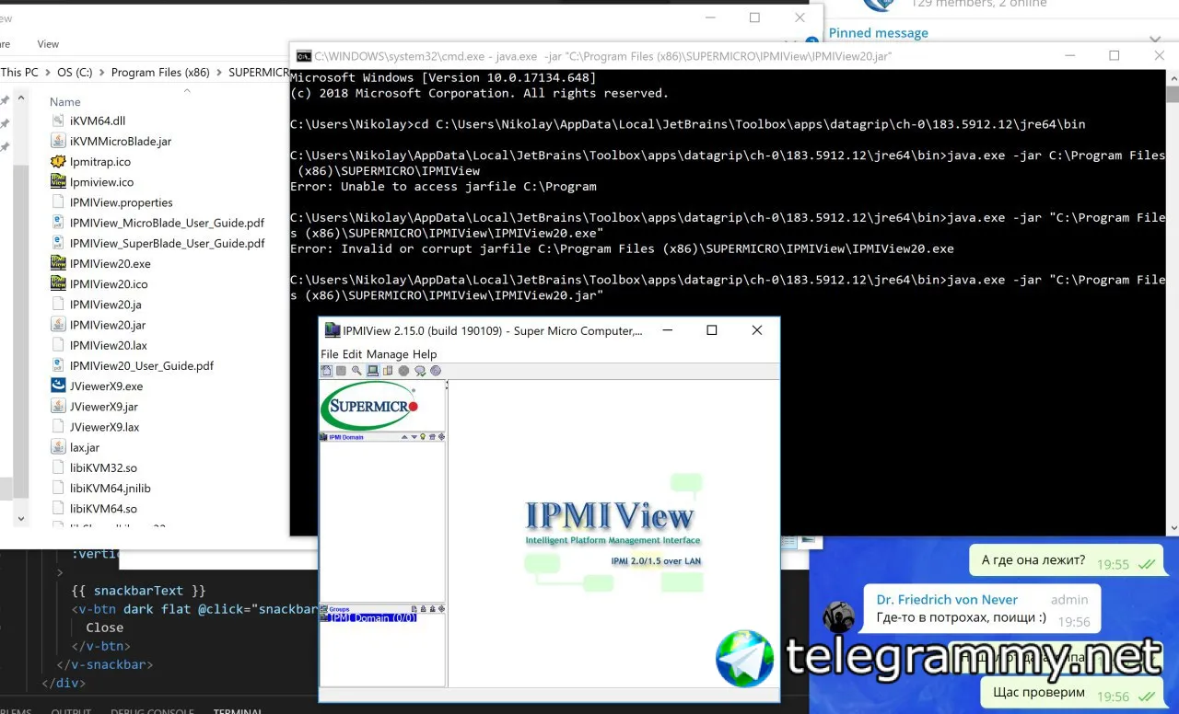Click the down arrow in IPMI Domain header
Viewport: 1179px width, 714px height.
[x=414, y=437]
